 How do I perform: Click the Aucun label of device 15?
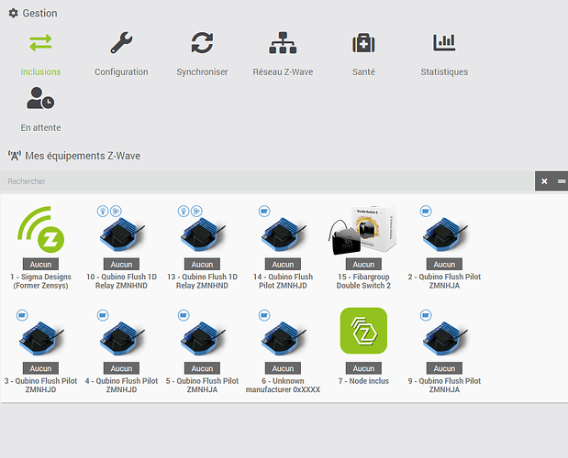pos(363,264)
